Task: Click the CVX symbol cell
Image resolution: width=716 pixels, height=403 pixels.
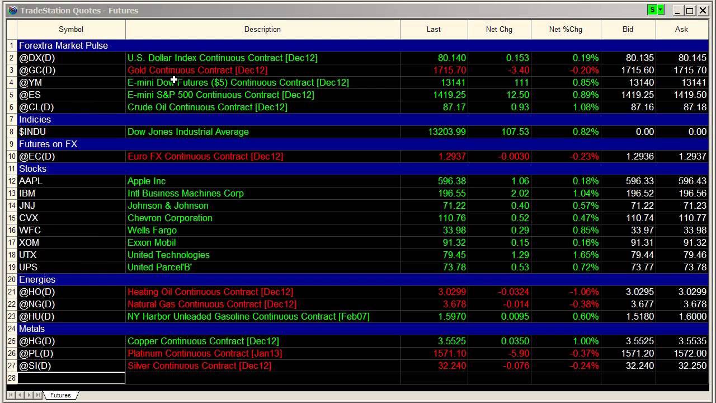Action: tap(71, 218)
